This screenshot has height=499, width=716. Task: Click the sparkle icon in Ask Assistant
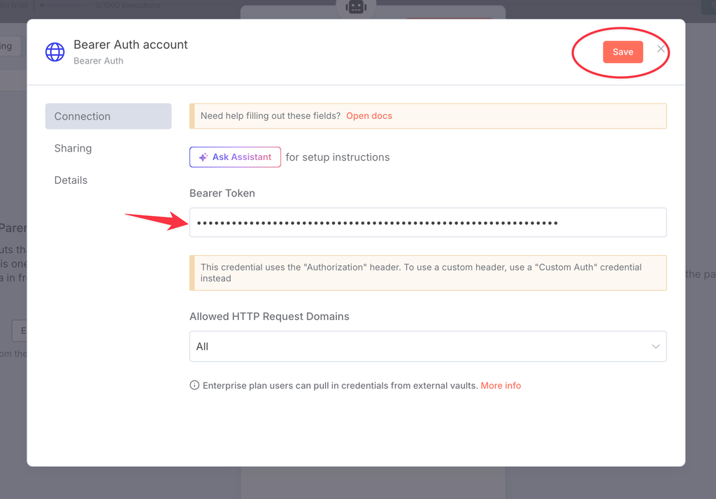tap(203, 157)
